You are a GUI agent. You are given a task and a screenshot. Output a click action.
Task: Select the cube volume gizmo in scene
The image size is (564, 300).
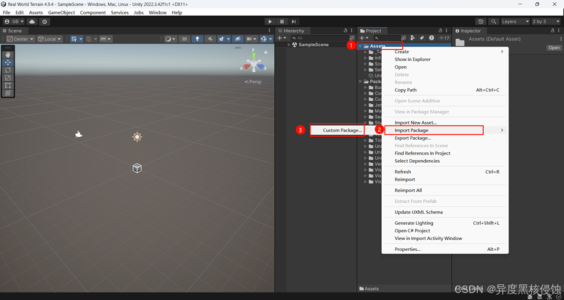[x=137, y=168]
